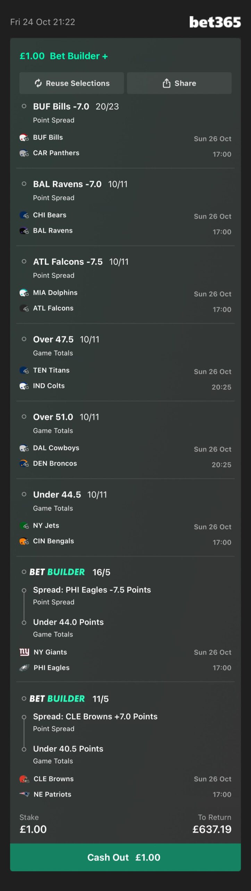Select the Under 44.5 status circle
The height and width of the screenshot is (891, 251).
click(24, 494)
